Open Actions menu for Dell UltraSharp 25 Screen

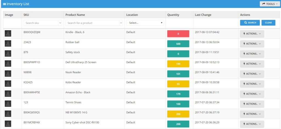pos(252,64)
